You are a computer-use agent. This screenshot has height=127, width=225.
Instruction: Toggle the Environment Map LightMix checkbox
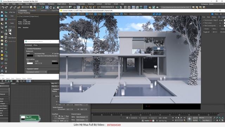203,20
